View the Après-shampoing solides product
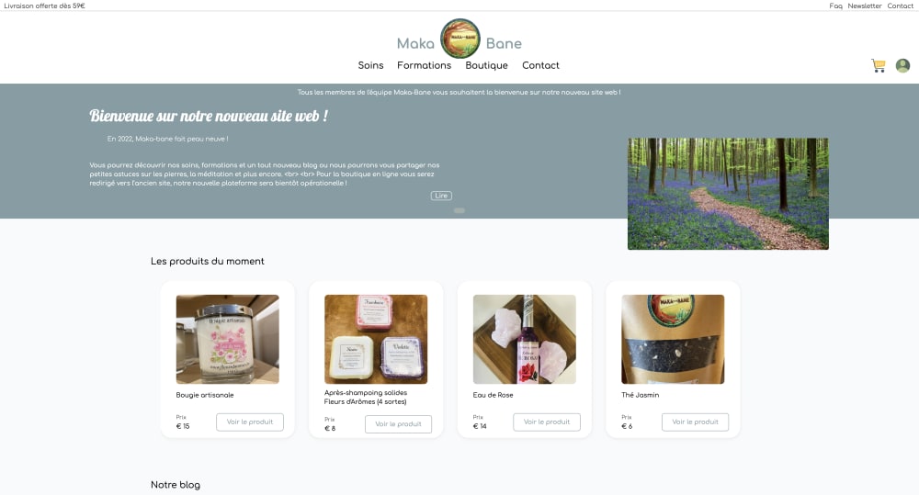919x495 pixels. [398, 424]
